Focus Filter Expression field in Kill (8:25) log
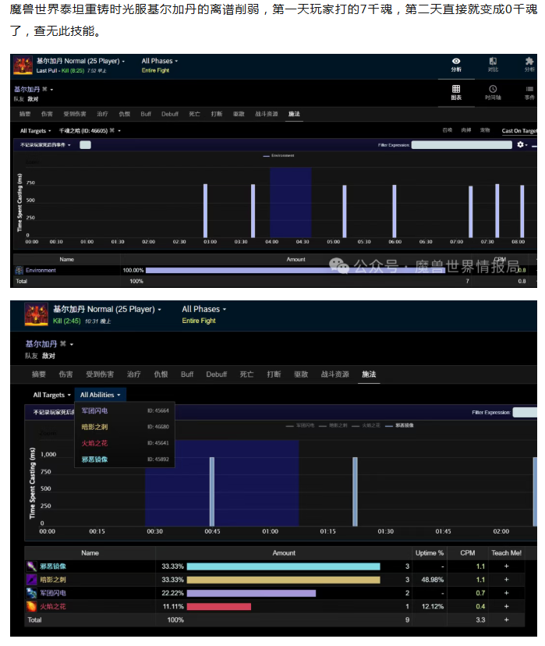The width and height of the screenshot is (545, 646). click(x=462, y=144)
